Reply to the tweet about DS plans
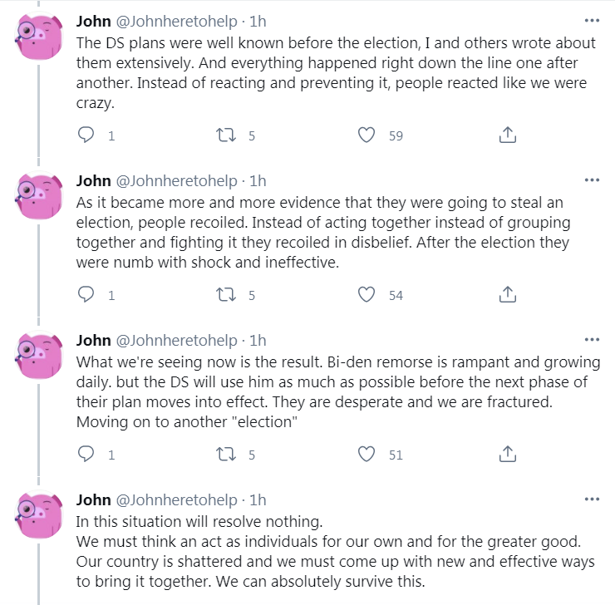 (x=86, y=135)
